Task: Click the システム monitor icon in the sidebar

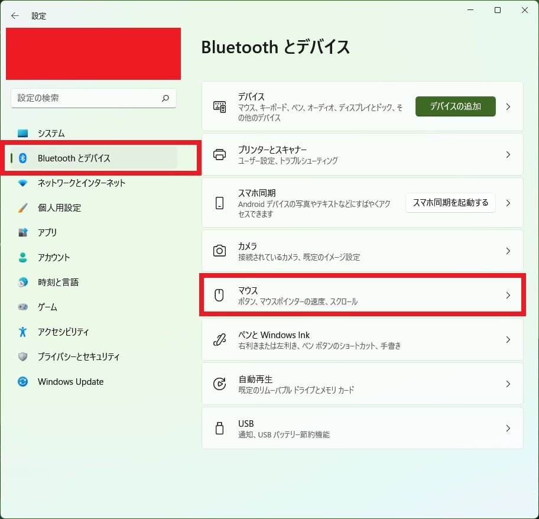Action: tap(22, 133)
